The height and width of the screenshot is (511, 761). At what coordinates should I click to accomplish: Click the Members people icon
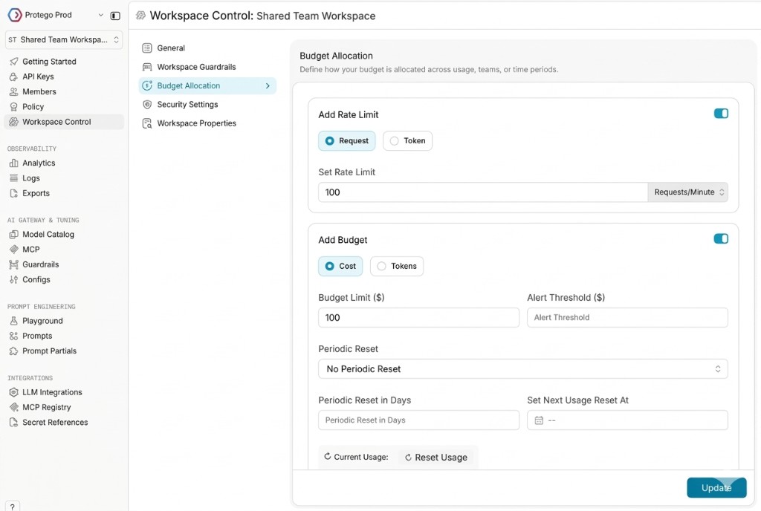click(x=13, y=91)
